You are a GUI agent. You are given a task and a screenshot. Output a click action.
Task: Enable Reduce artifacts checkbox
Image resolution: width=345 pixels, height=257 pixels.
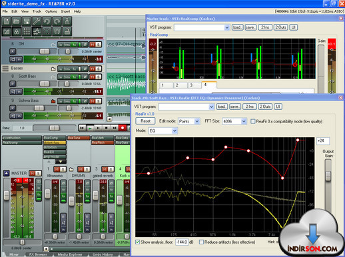(x=201, y=242)
